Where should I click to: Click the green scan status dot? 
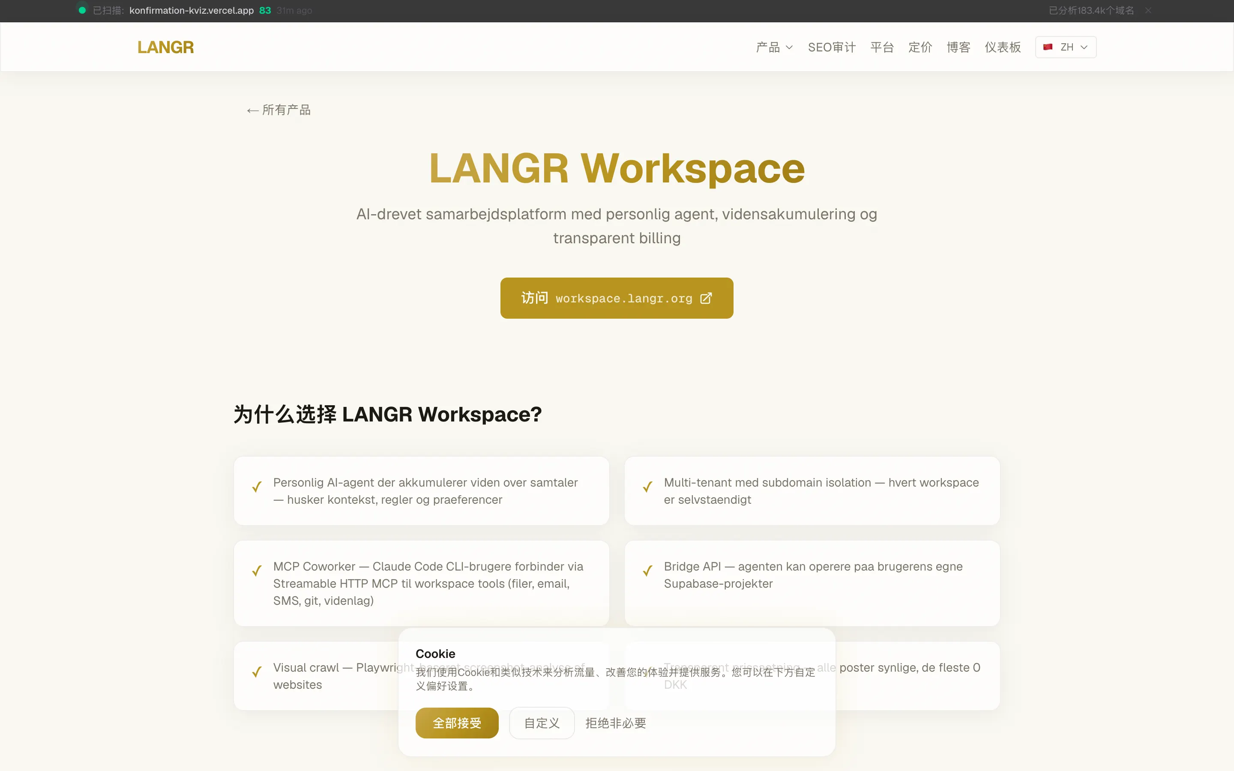tap(81, 10)
